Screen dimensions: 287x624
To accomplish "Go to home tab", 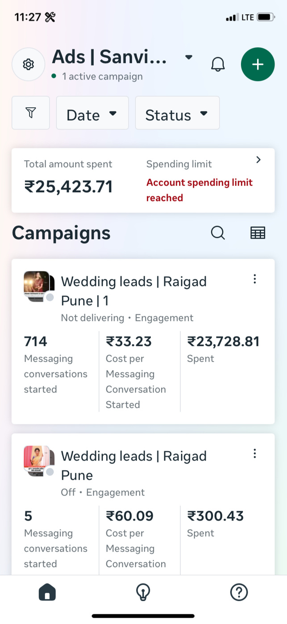I will (x=47, y=593).
